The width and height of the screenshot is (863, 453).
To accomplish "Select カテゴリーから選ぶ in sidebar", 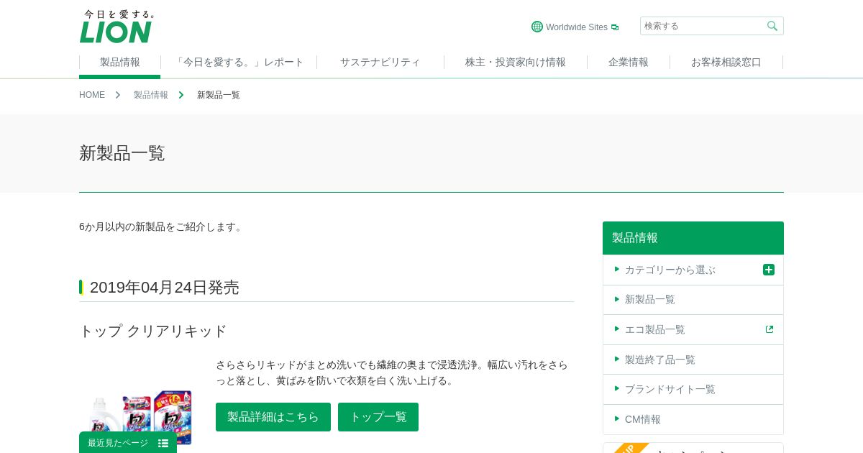I will pos(693,270).
